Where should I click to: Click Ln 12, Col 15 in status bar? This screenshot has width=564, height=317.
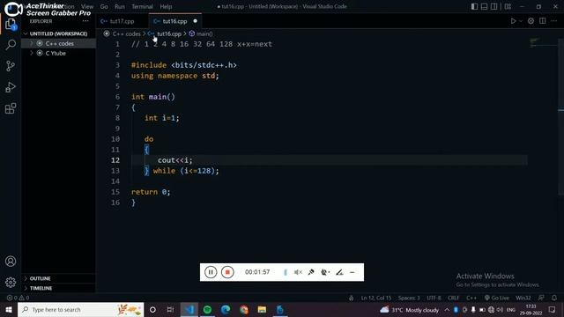(376, 298)
